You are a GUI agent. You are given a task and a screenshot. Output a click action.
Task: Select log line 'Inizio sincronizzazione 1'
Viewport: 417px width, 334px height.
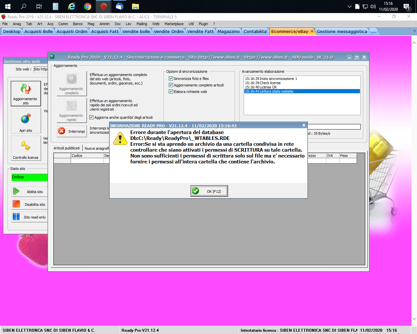pos(302,79)
